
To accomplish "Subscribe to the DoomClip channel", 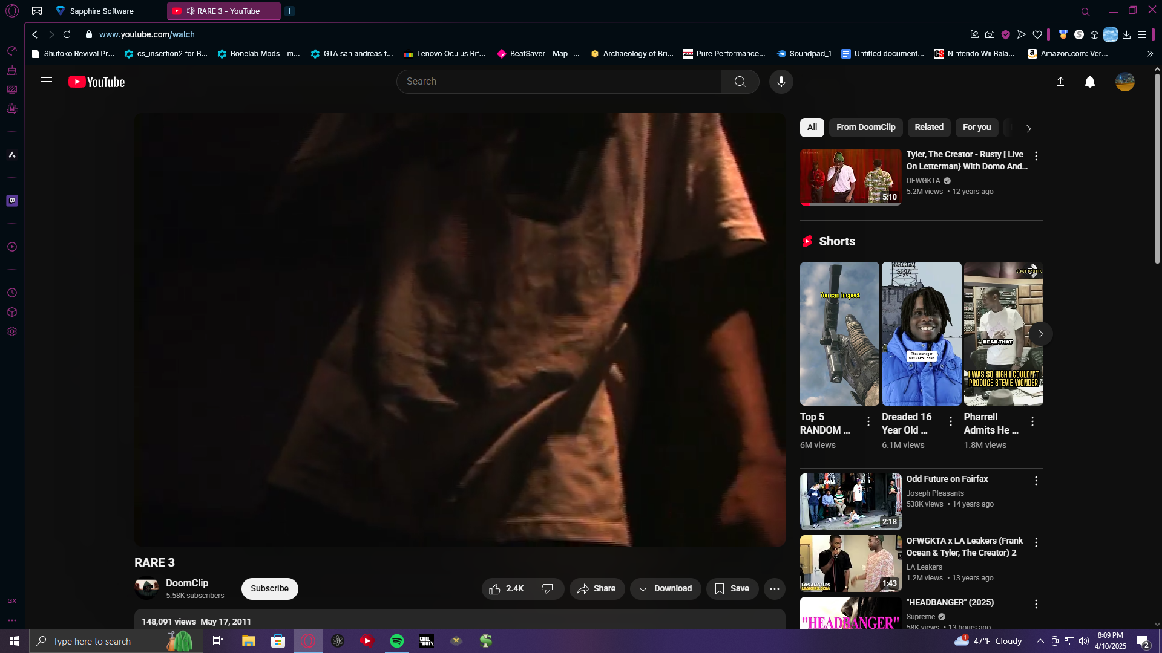I will (x=269, y=589).
